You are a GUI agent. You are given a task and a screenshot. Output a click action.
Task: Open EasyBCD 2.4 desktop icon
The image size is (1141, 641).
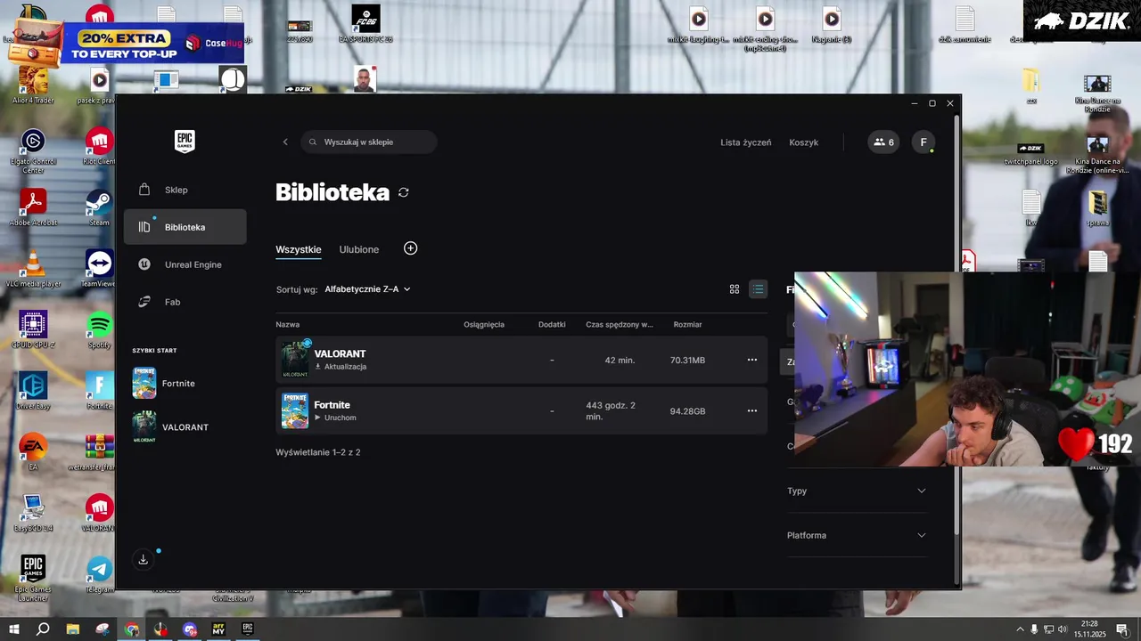tap(33, 514)
